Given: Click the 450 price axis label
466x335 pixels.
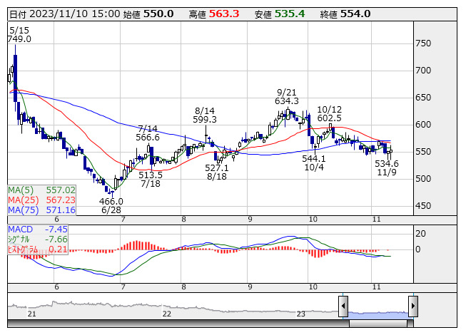Looking at the screenshot, I should coord(423,205).
